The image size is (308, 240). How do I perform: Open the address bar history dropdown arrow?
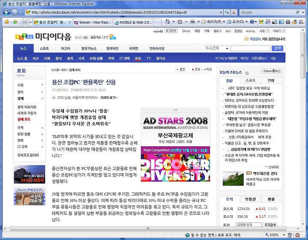pyautogui.click(x=221, y=12)
